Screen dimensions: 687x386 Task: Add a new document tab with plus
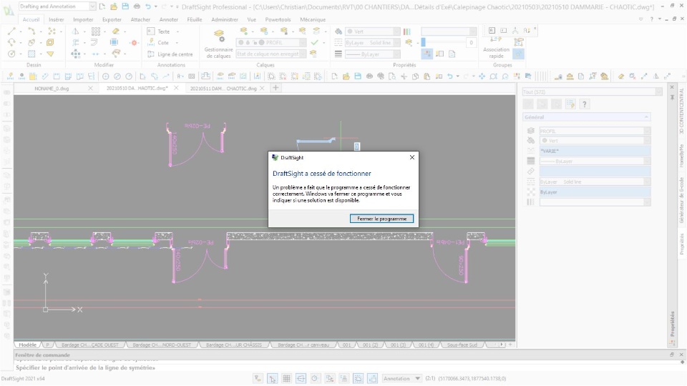tap(276, 88)
